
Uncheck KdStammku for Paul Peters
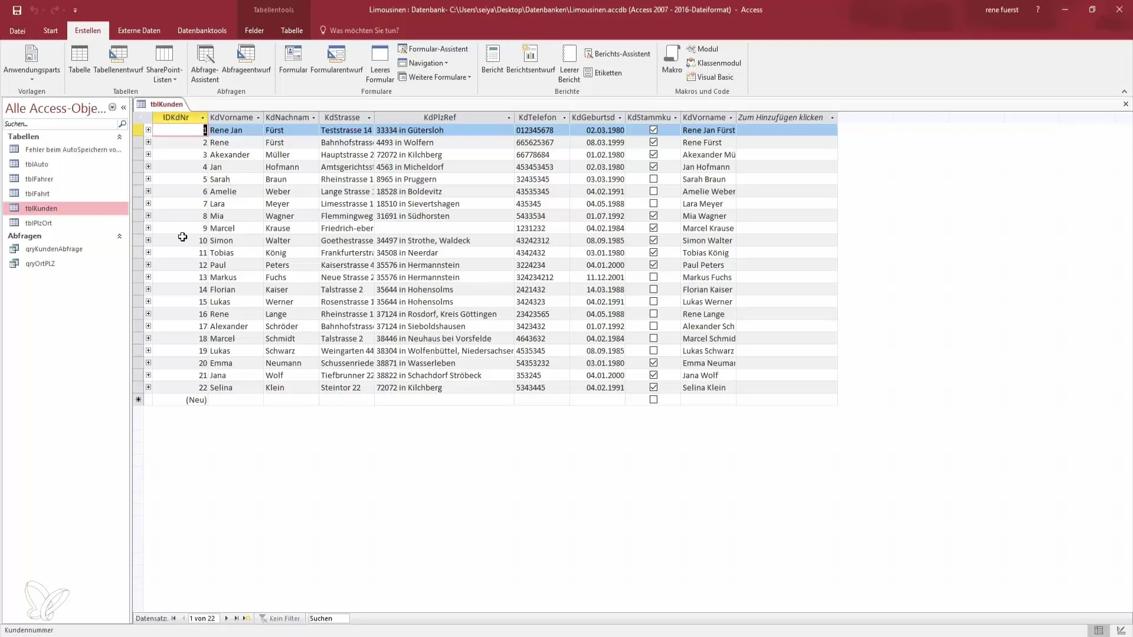653,265
